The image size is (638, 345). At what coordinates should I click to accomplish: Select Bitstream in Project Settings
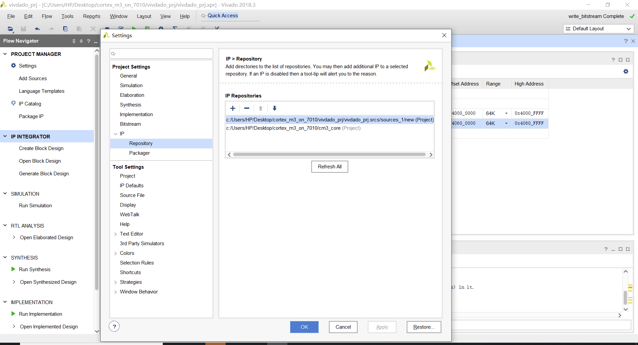pos(130,124)
